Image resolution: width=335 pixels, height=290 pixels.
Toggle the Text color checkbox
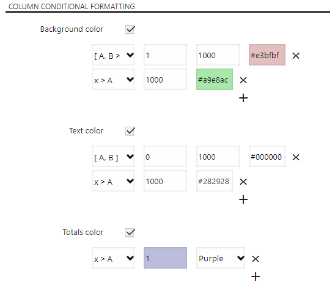130,131
